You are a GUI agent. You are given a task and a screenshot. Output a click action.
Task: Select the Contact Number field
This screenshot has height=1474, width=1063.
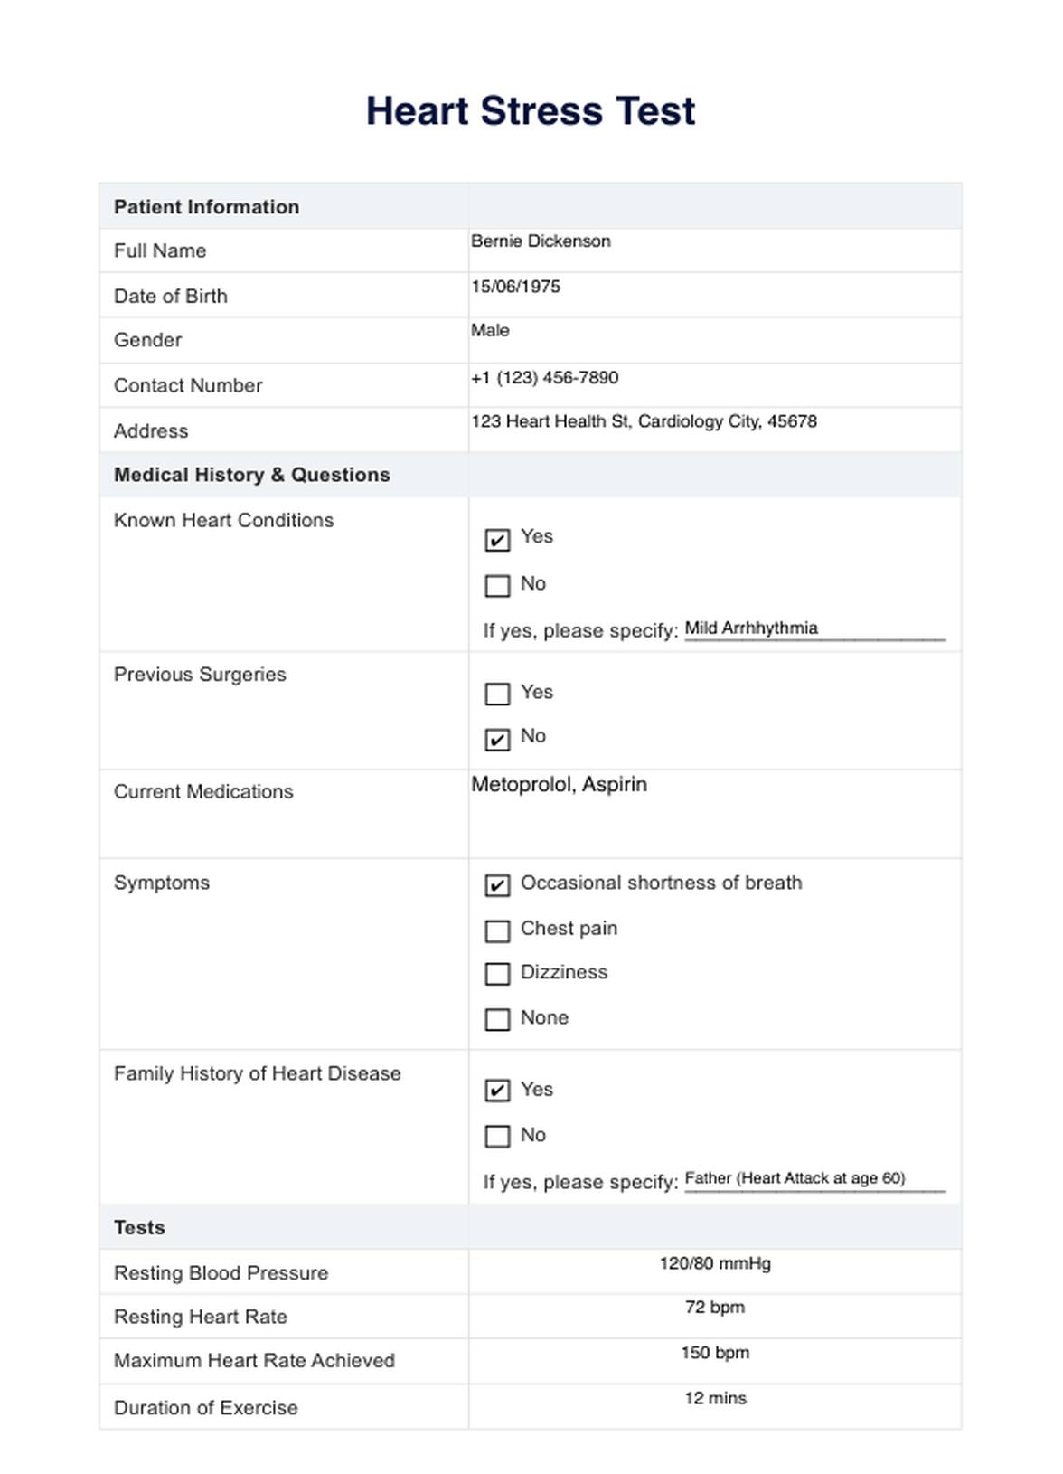click(714, 385)
